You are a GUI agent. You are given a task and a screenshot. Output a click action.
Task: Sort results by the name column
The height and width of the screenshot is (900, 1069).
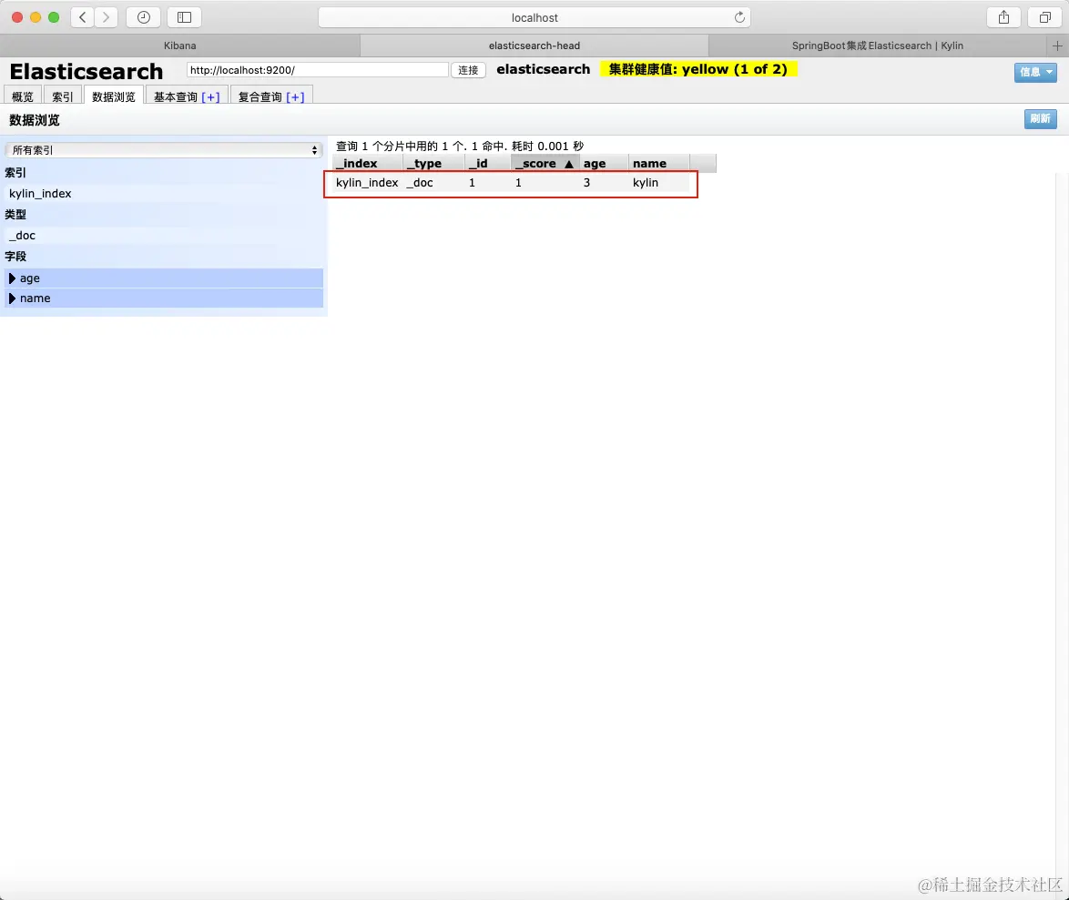tap(650, 163)
